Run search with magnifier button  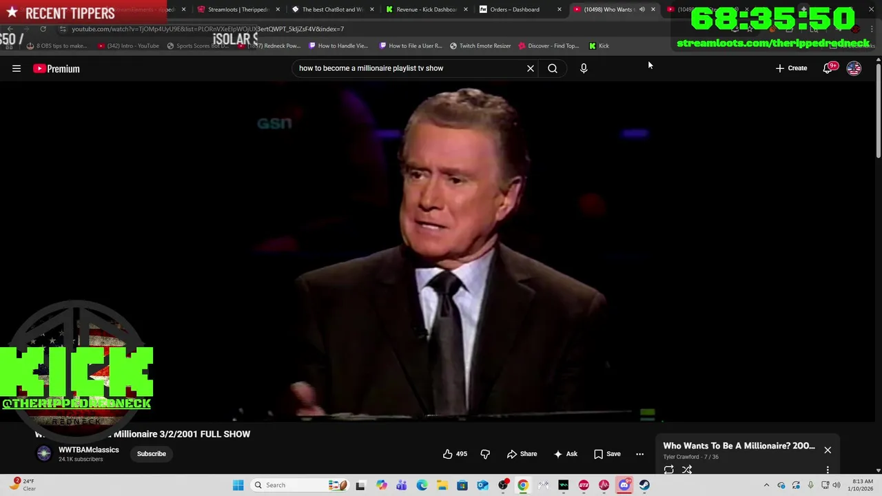553,68
